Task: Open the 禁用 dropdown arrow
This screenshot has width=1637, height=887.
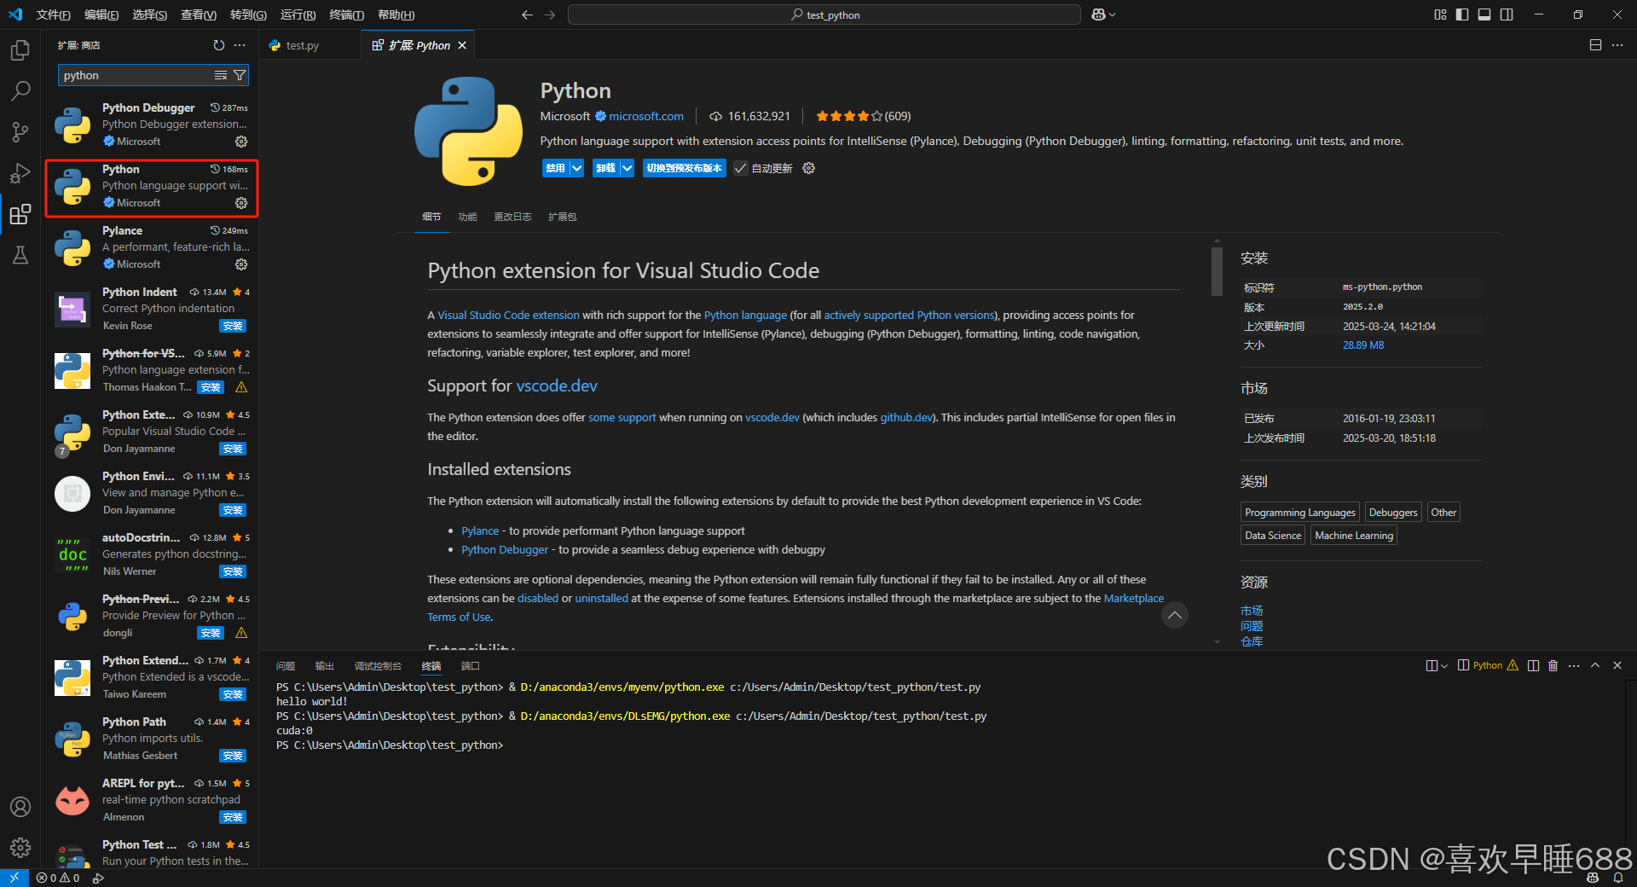Action: click(576, 168)
